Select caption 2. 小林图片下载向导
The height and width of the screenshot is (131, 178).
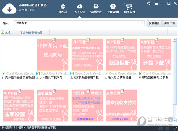tap(49, 78)
